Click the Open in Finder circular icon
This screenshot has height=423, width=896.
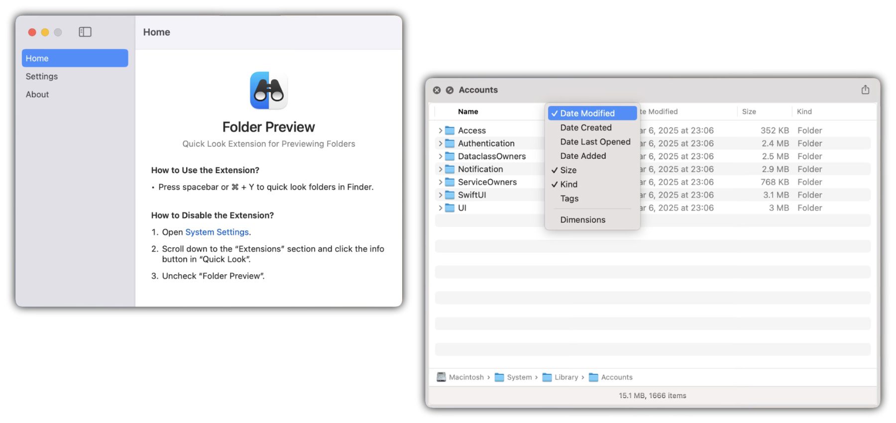pyautogui.click(x=449, y=90)
